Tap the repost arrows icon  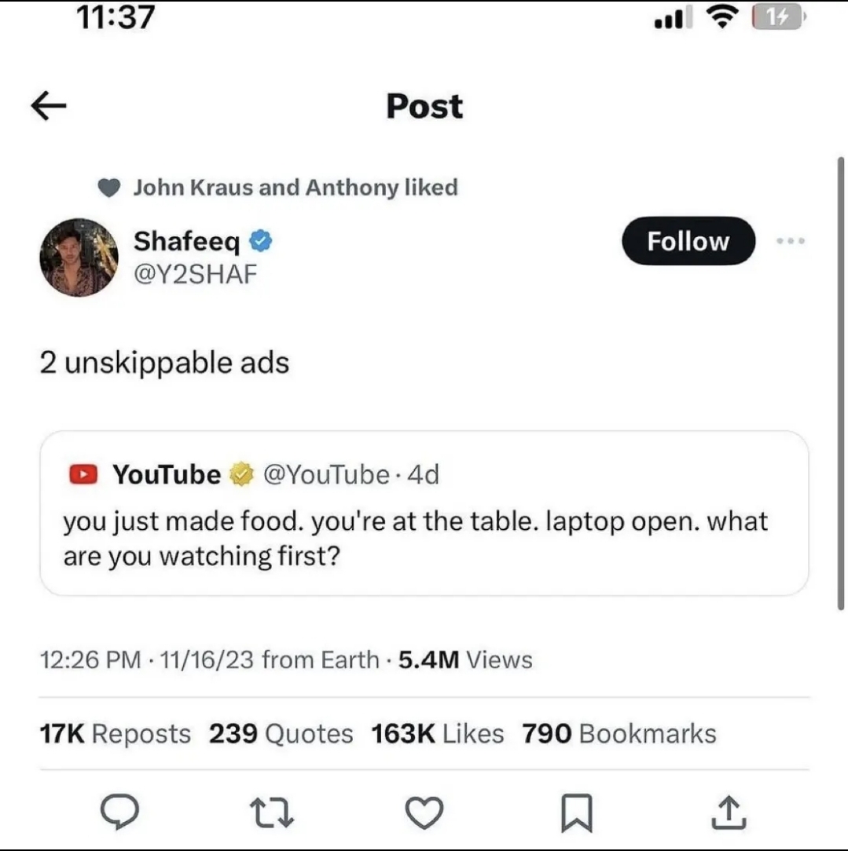click(x=273, y=813)
